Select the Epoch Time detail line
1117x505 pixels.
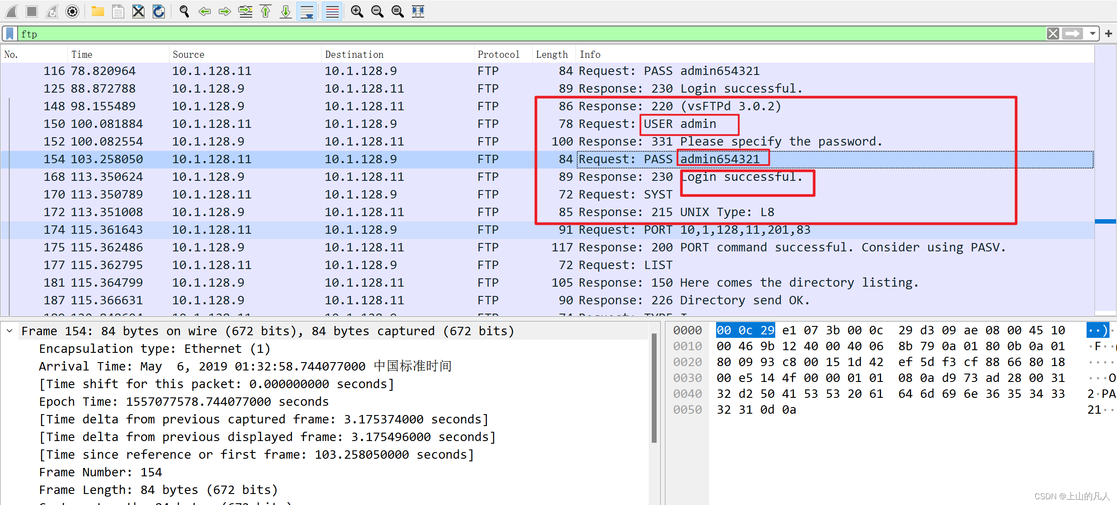coord(184,401)
